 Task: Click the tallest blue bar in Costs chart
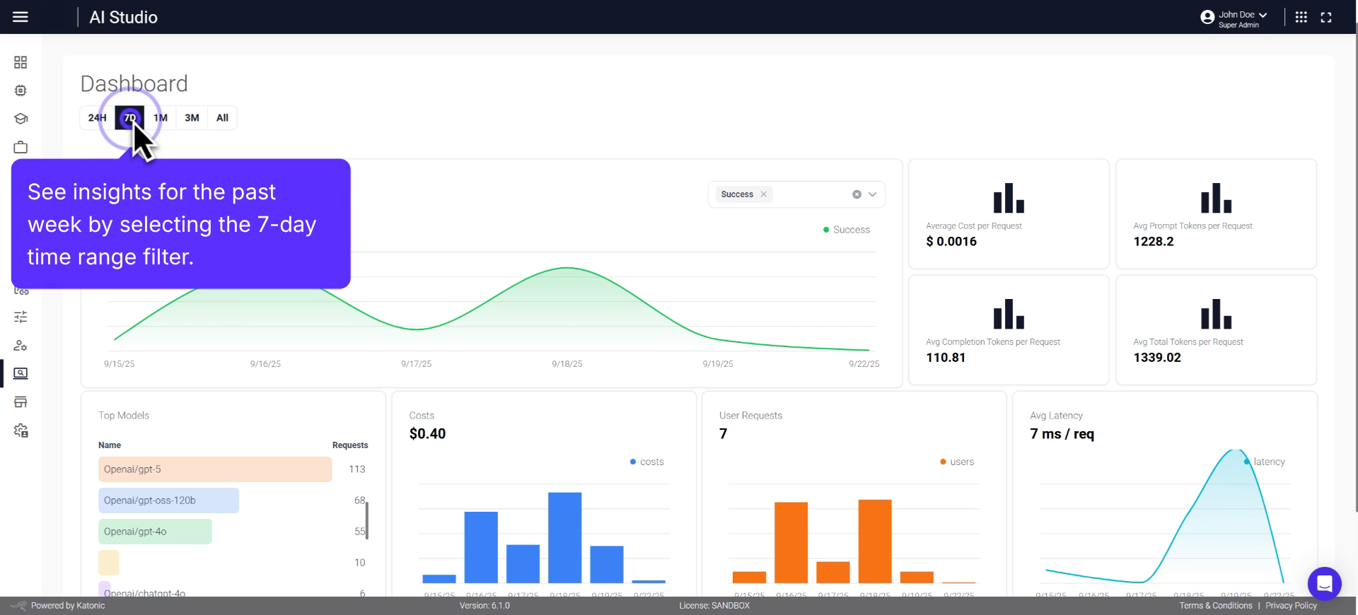(x=564, y=537)
